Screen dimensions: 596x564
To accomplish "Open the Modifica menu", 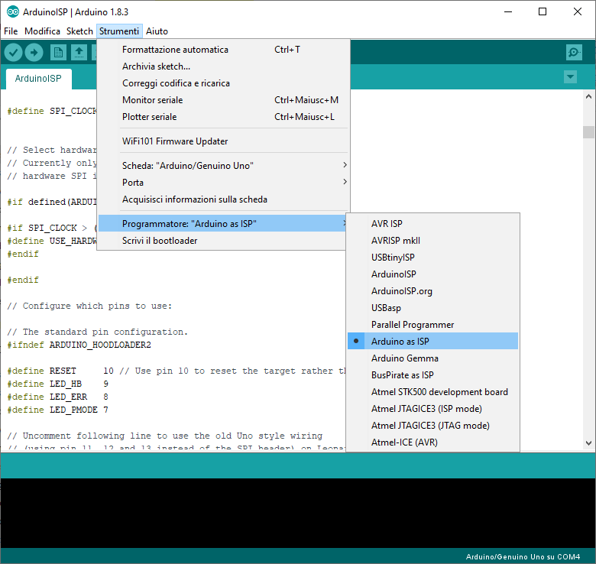I will [x=42, y=31].
